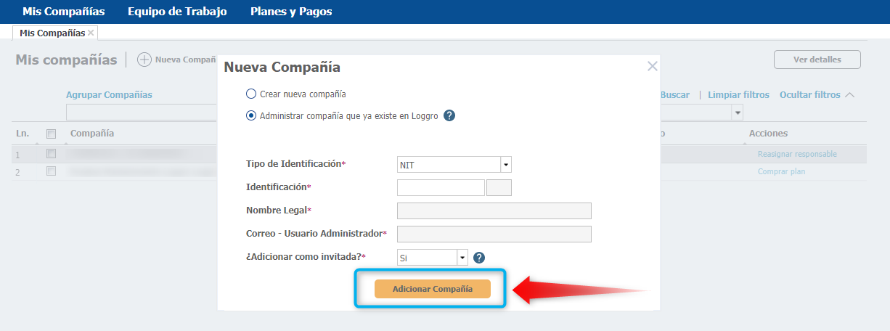Screen dimensions: 890x331
Task: Tick the checkbox for row 1
Action: pyautogui.click(x=51, y=154)
